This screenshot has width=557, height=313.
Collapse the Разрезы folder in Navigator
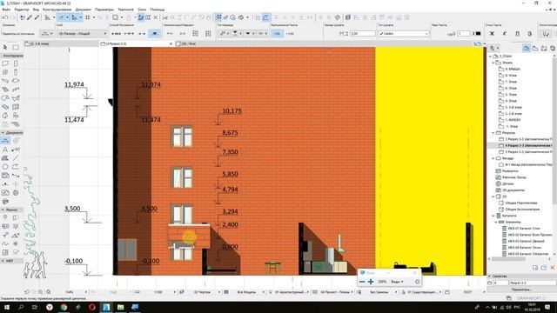coord(493,133)
